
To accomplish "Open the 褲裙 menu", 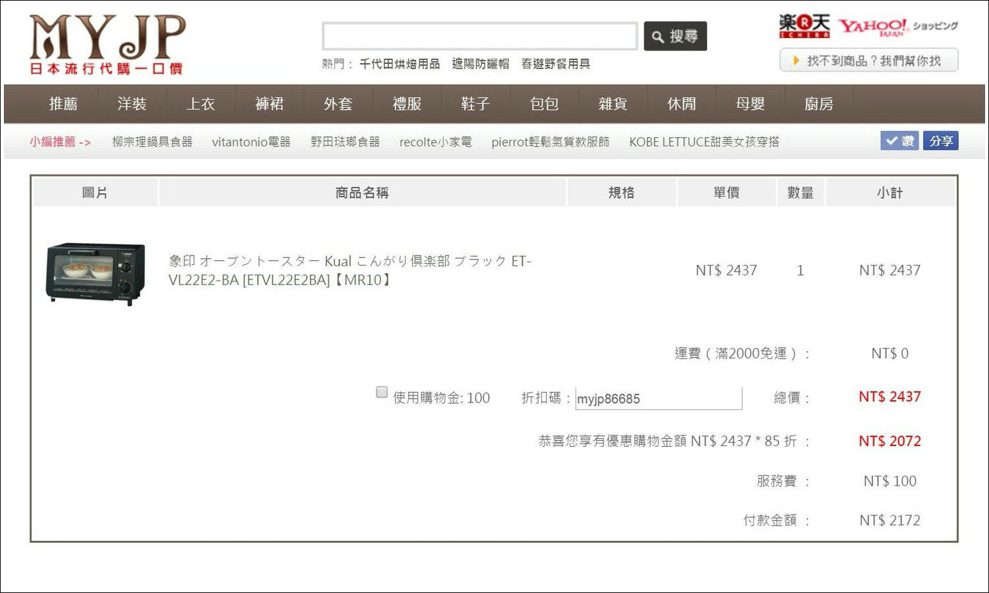I will point(269,104).
